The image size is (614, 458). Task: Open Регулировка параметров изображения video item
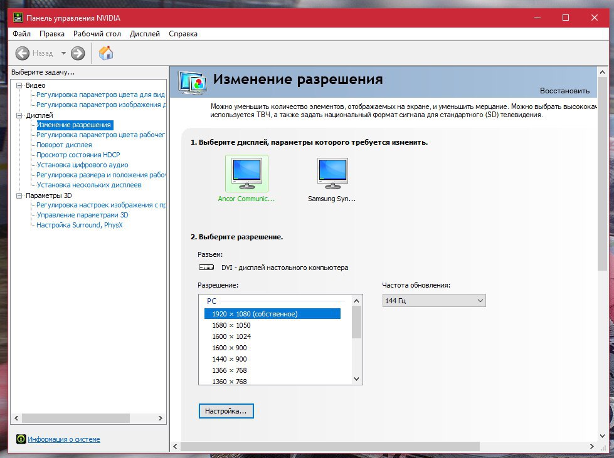(100, 105)
